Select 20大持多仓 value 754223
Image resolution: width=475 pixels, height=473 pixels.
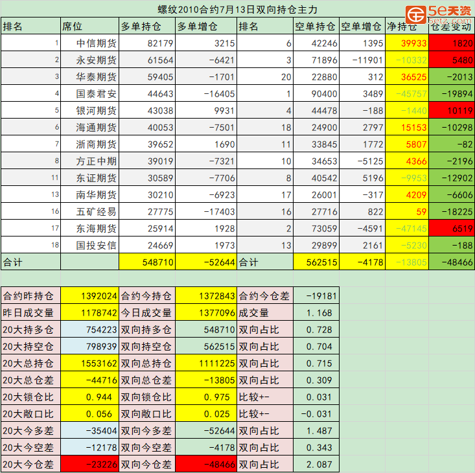click(89, 329)
